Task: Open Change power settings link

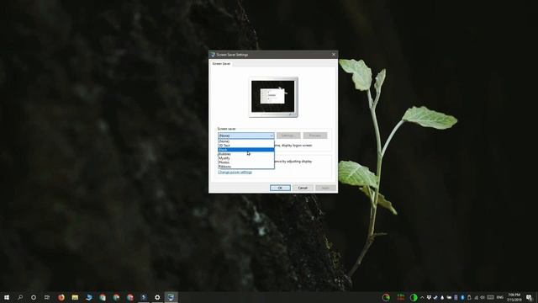Action: click(x=235, y=172)
